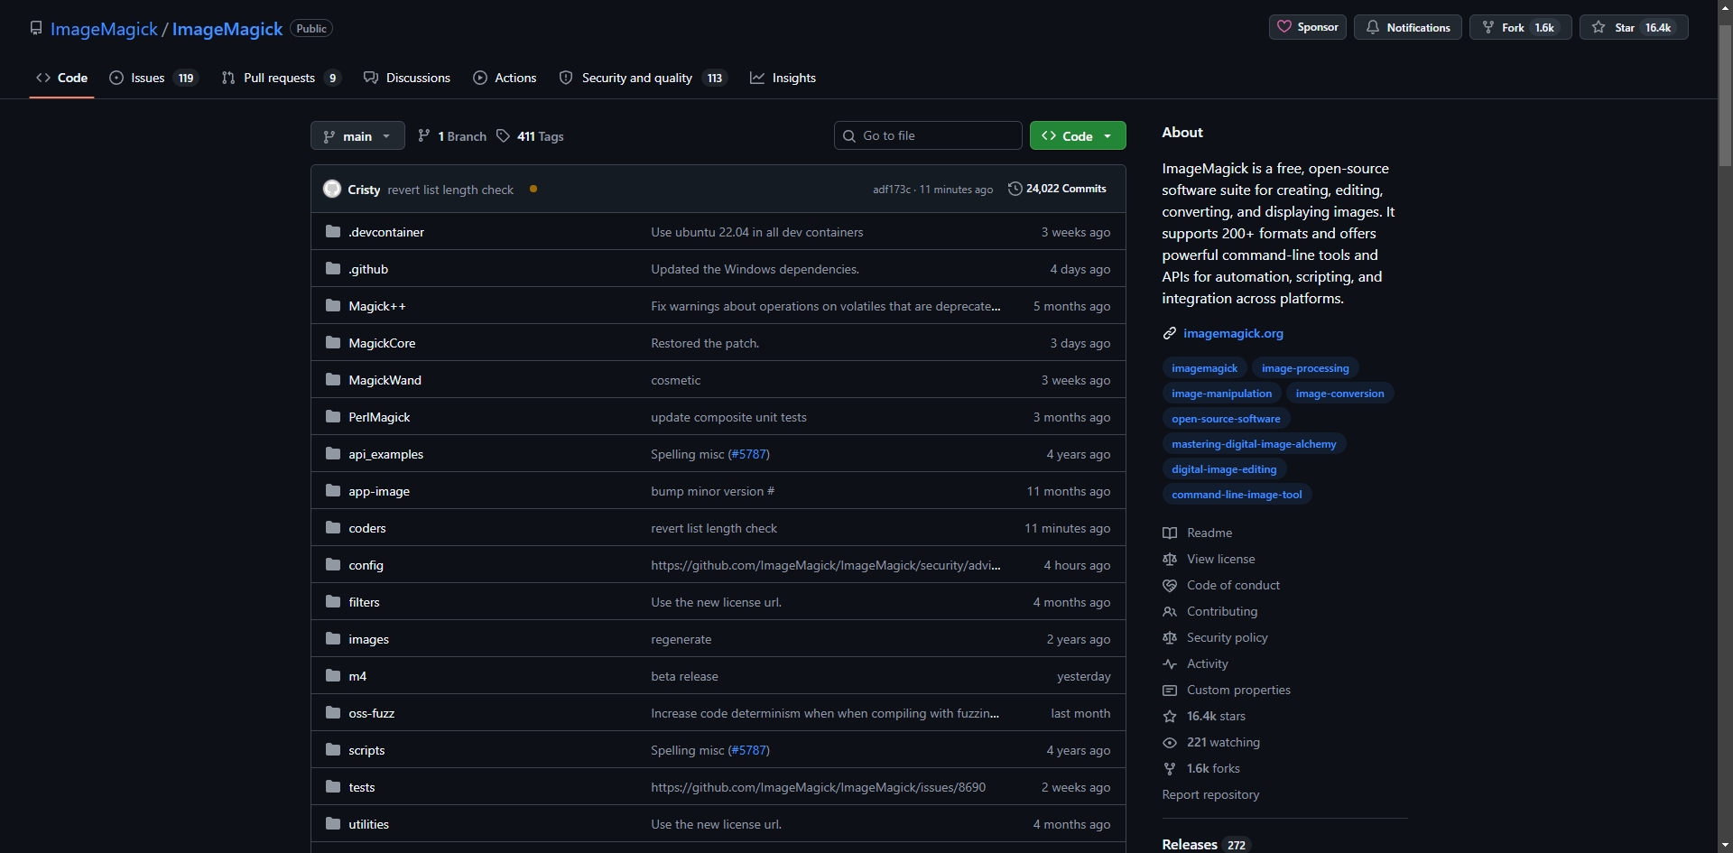
Task: Click the Contributing people icon
Action: tap(1170, 612)
